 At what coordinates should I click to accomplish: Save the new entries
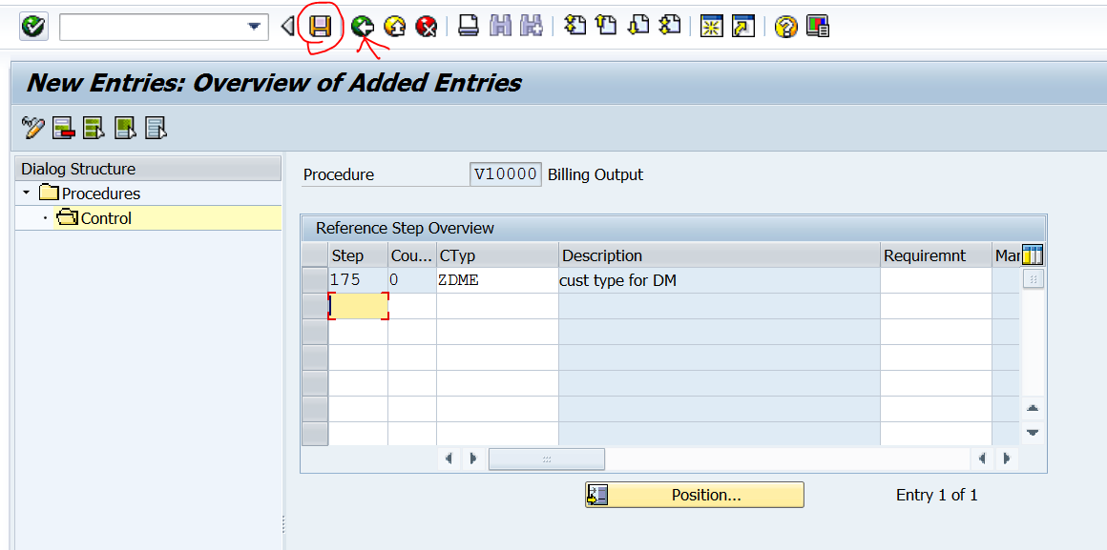coord(322,26)
